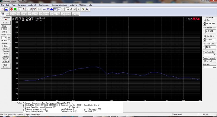Screen dimensions: 217x117
Task: Open the Speed Tradeoff dropdown
Action: [215, 61]
